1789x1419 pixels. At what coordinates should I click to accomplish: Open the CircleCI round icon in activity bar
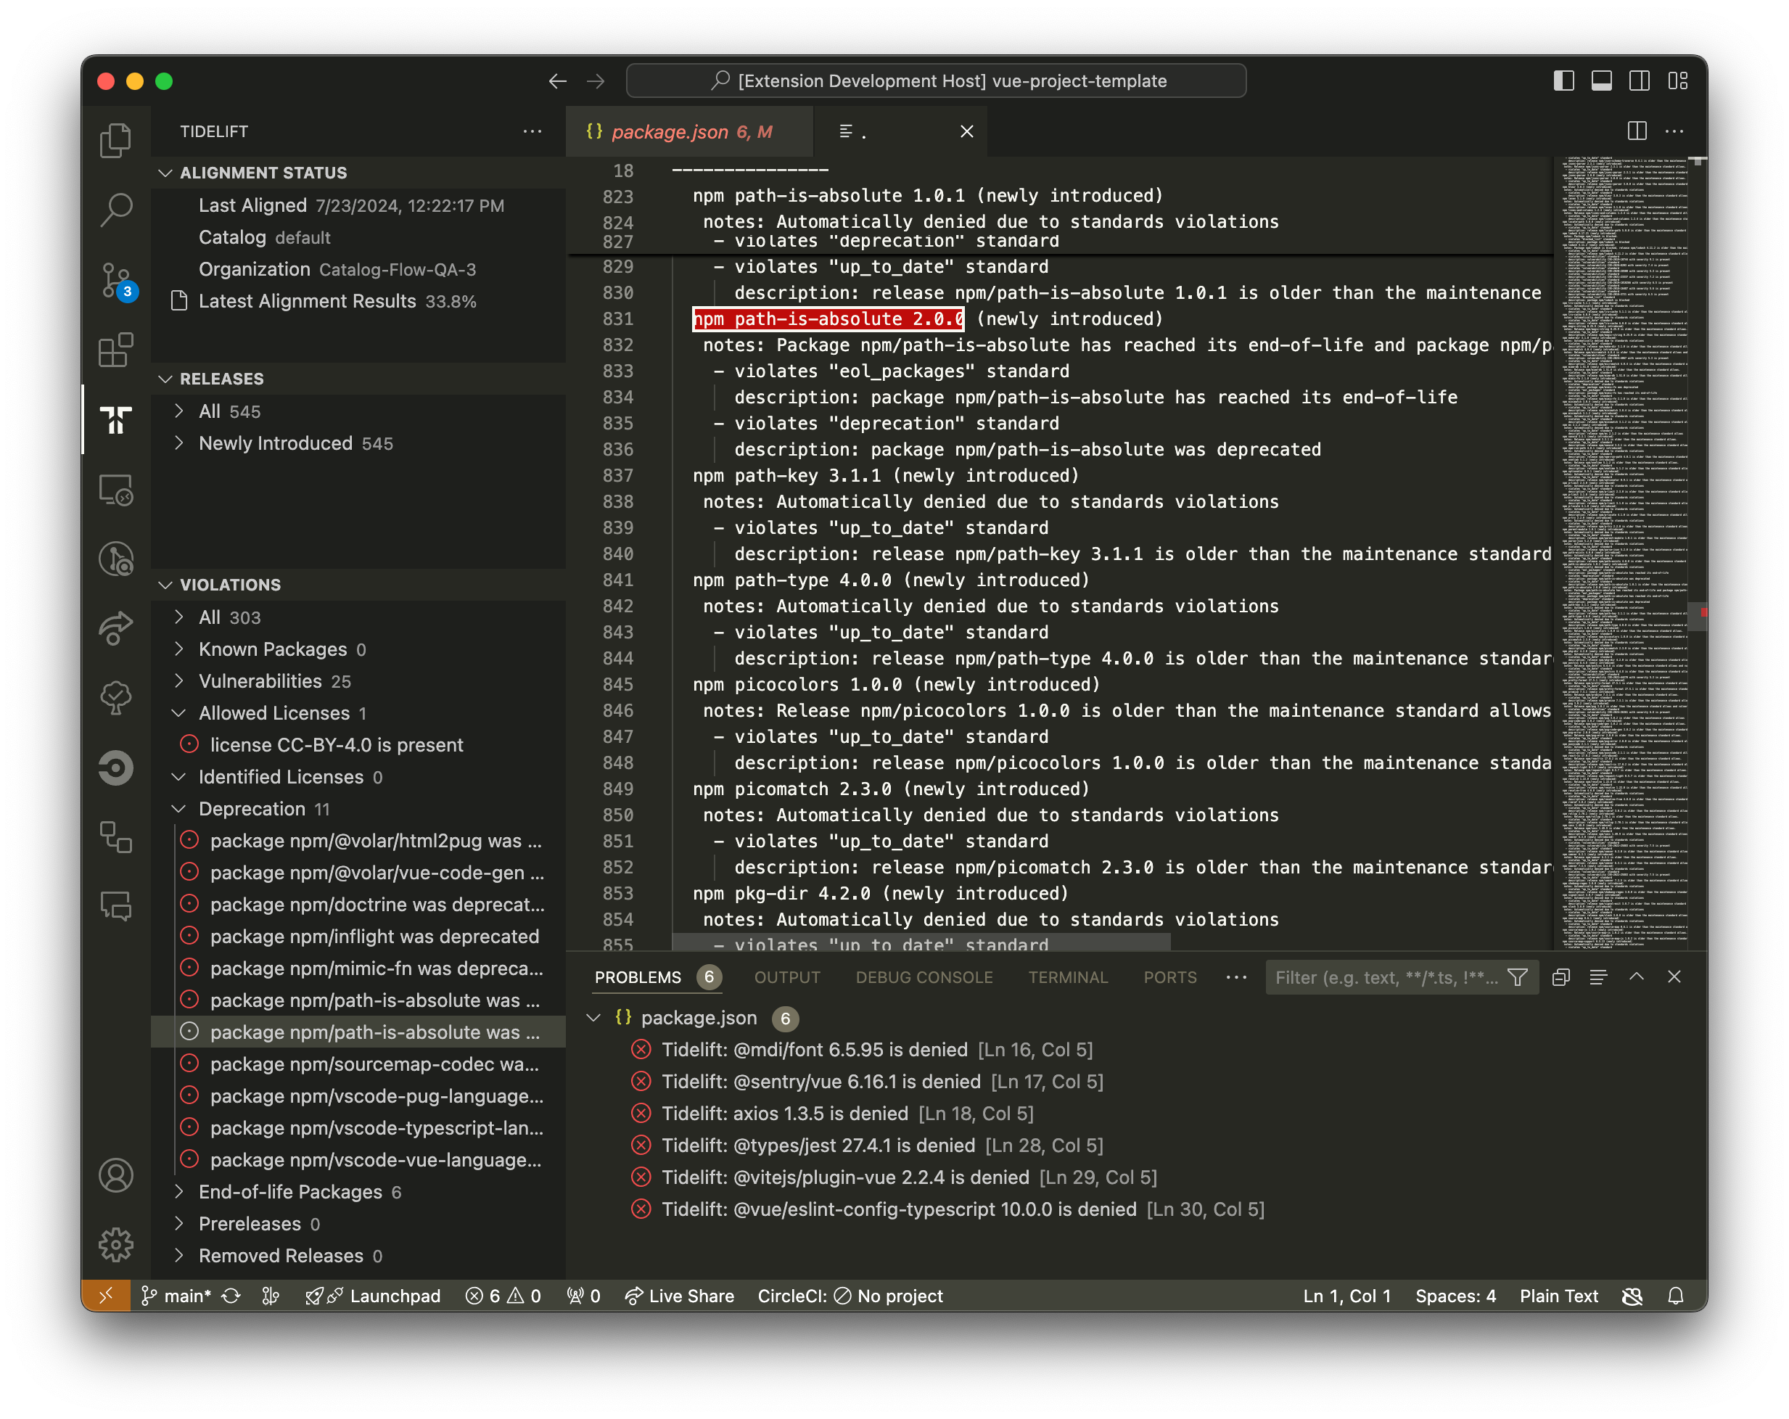coord(115,768)
